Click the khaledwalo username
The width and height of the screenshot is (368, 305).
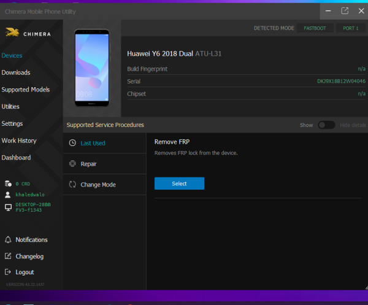pos(30,195)
